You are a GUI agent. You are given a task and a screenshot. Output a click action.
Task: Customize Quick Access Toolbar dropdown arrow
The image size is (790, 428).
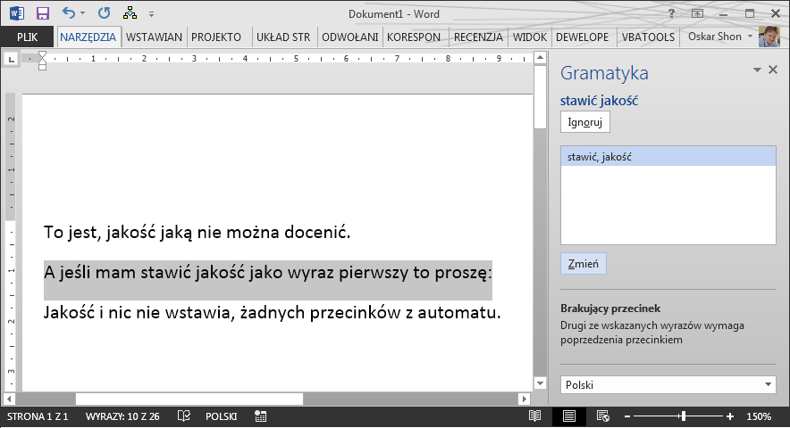click(x=151, y=14)
